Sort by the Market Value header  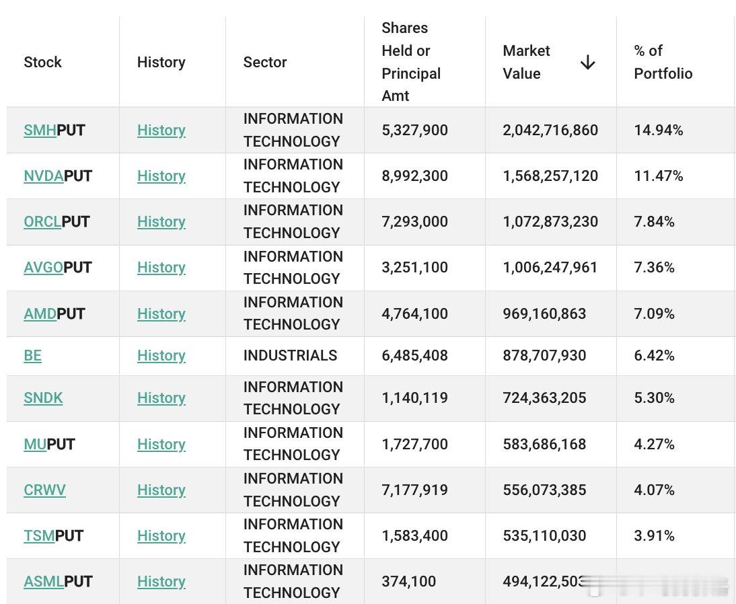[x=526, y=62]
